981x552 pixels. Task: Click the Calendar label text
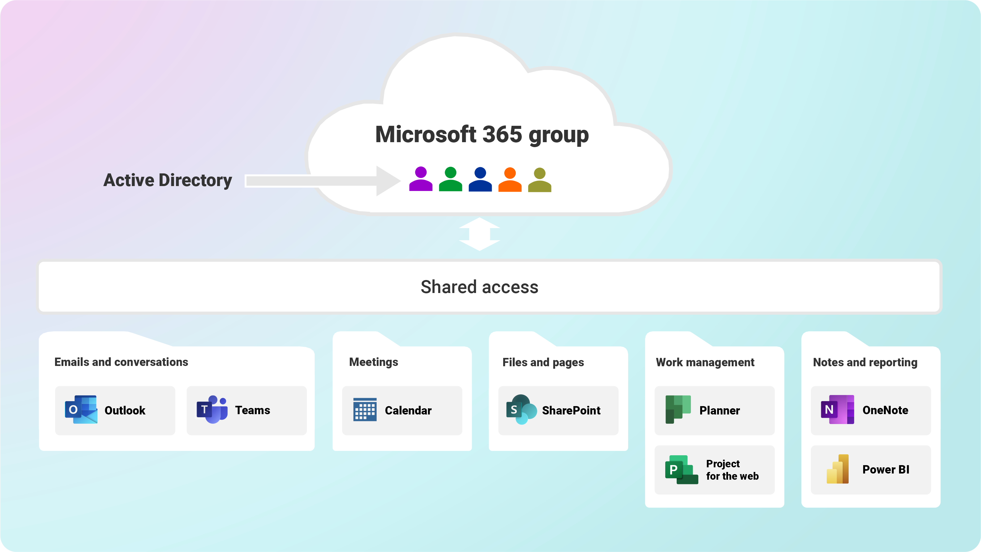408,410
